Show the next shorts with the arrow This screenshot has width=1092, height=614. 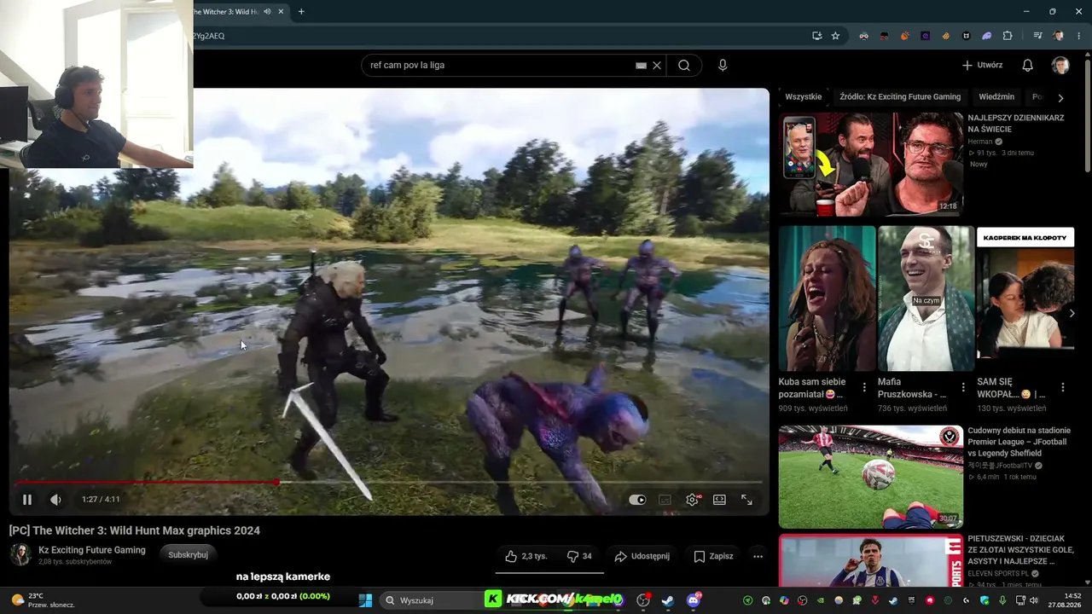[x=1072, y=313]
